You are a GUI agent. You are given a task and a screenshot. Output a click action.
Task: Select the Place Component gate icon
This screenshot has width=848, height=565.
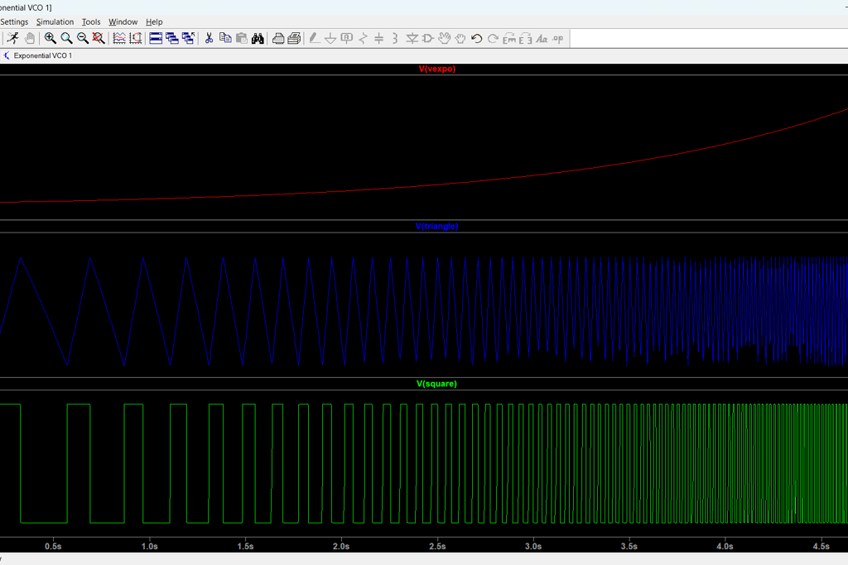pos(428,38)
